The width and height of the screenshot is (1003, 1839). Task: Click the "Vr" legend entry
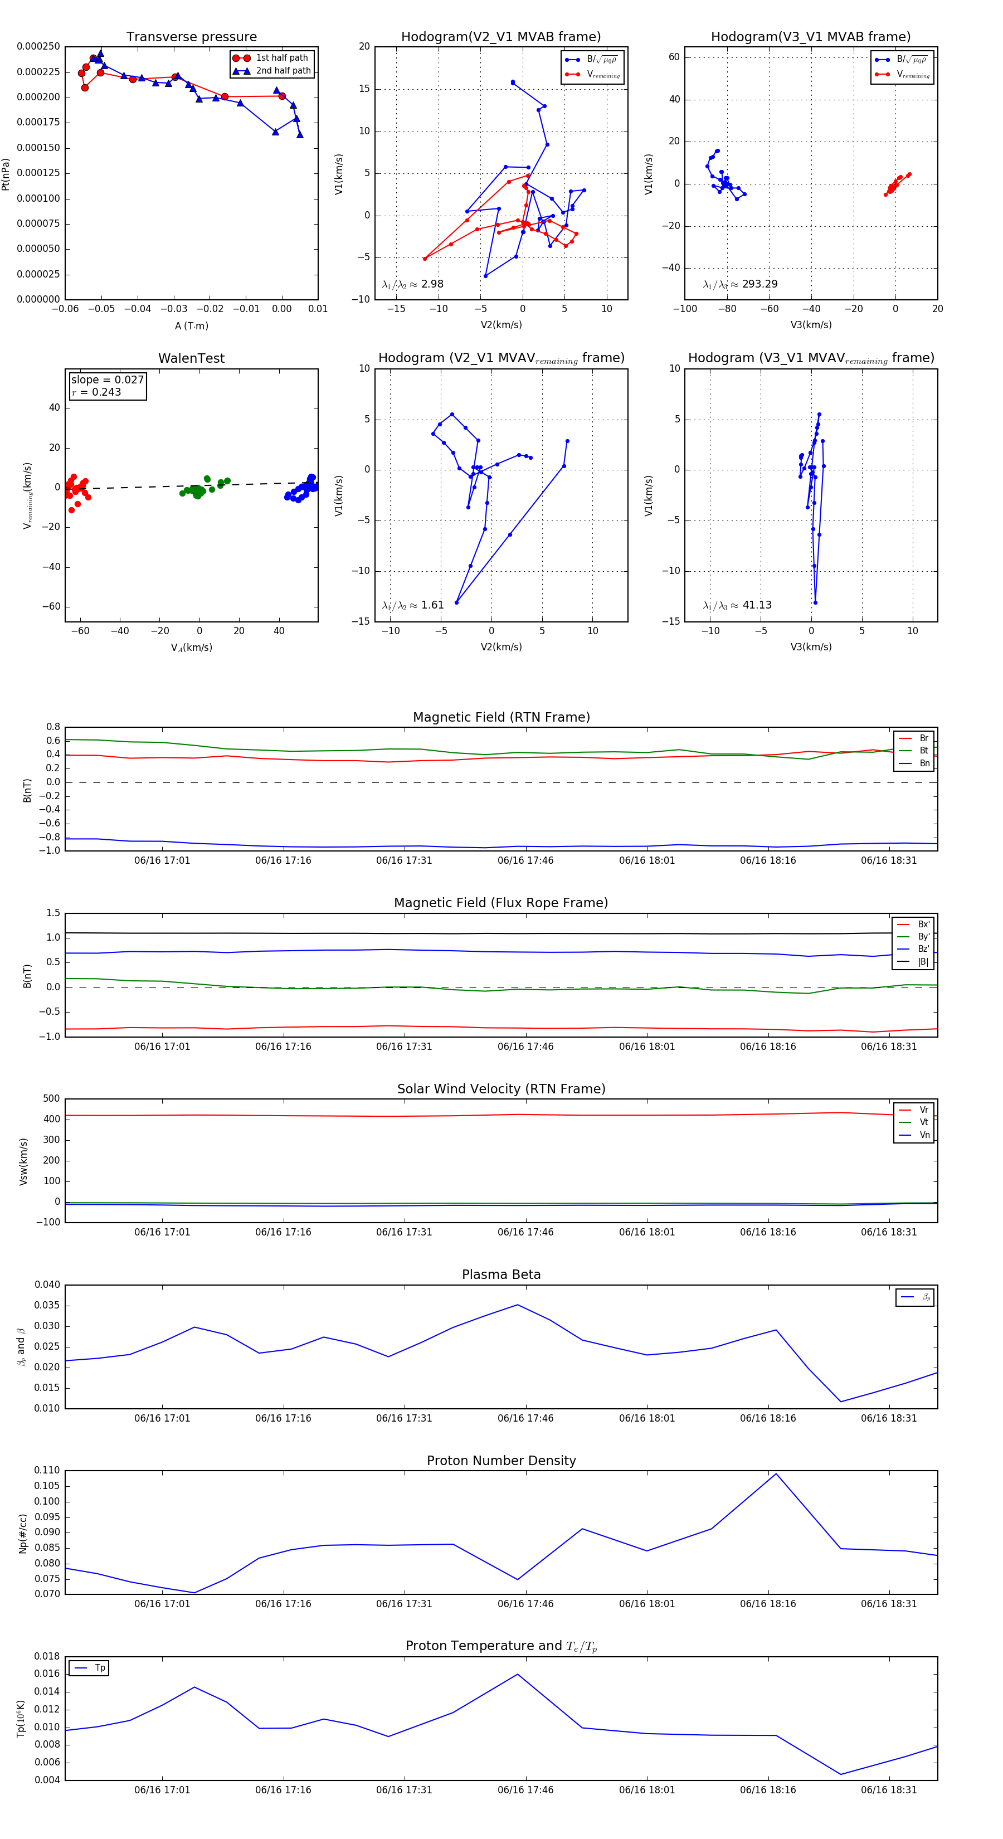pos(914,1110)
